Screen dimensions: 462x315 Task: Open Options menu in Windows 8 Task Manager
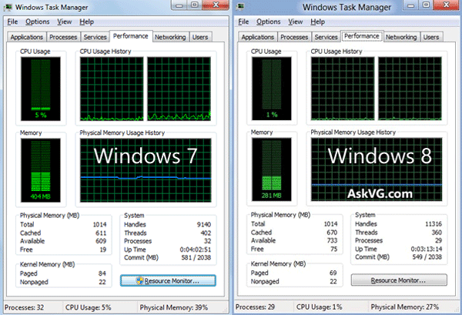(269, 22)
